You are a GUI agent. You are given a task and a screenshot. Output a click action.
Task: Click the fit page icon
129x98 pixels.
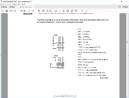68,11
